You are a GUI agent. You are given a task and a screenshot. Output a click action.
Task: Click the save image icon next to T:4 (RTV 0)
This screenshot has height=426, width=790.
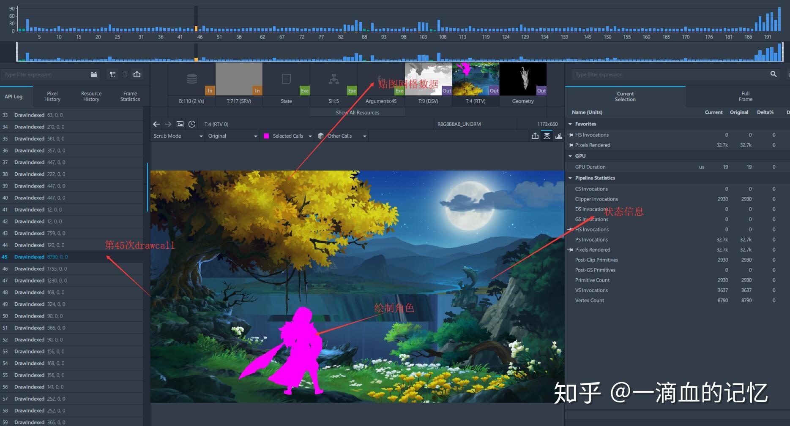(180, 124)
